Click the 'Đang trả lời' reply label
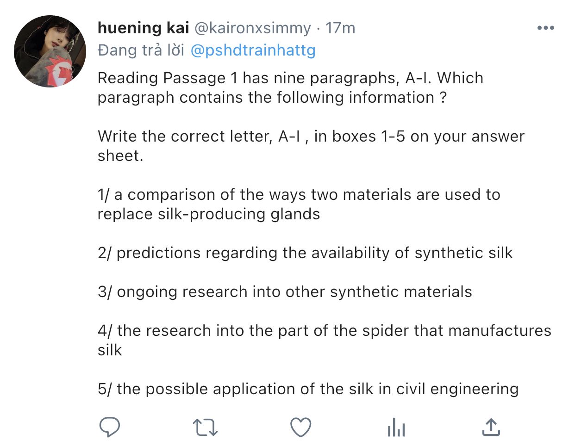The width and height of the screenshot is (575, 447). 141,50
